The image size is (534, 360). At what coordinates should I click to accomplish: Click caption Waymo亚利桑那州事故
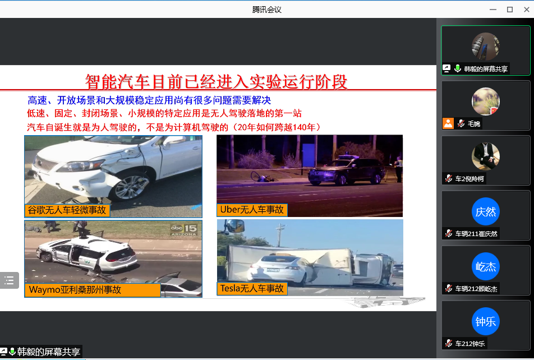click(x=93, y=290)
